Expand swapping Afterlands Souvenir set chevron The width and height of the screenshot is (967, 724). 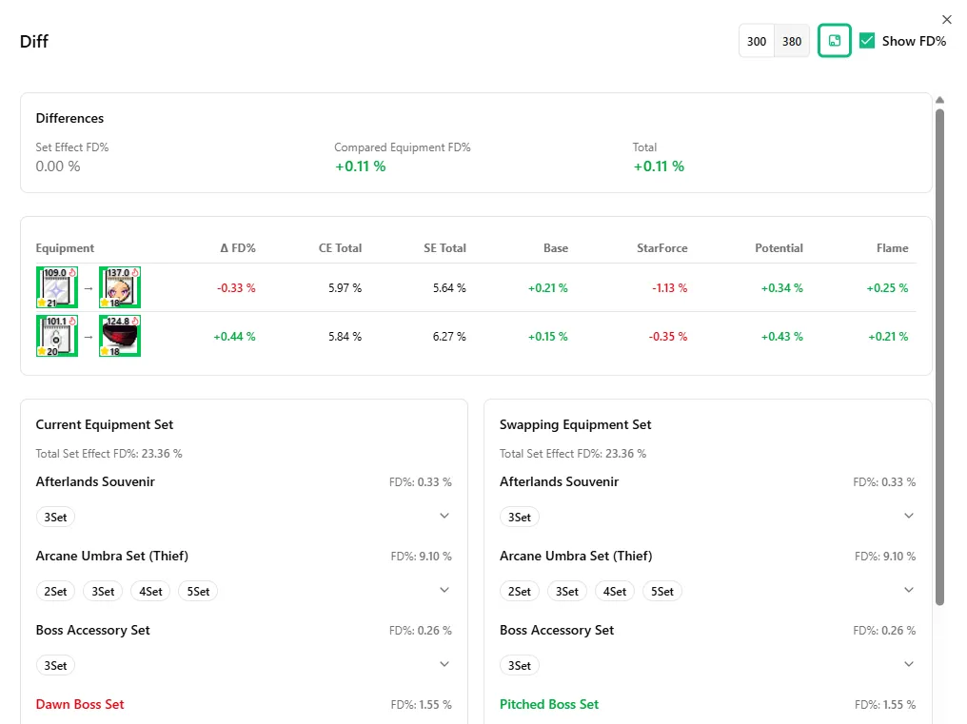pos(908,516)
